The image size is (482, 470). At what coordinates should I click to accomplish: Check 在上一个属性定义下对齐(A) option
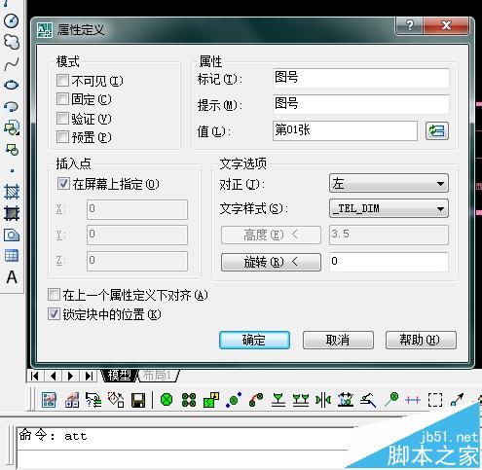(x=54, y=295)
